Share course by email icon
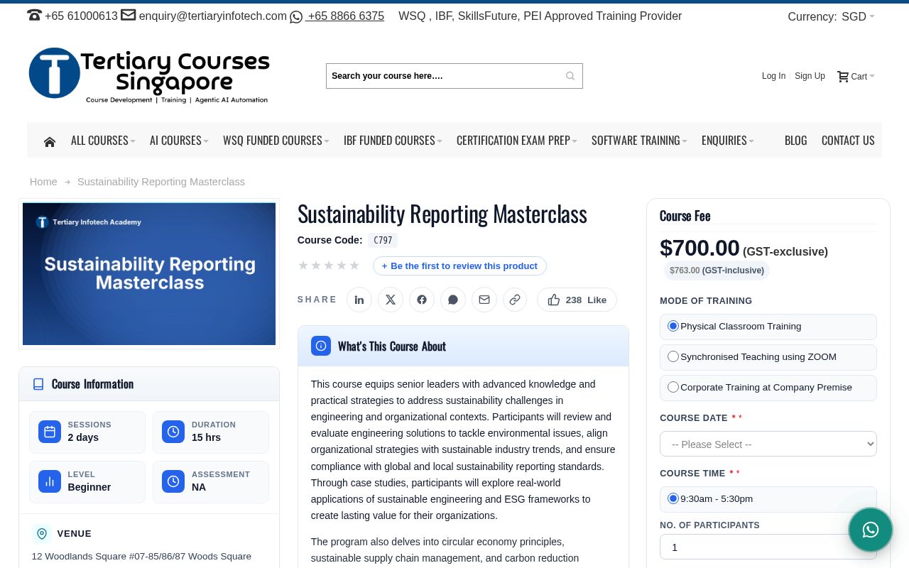 point(484,300)
